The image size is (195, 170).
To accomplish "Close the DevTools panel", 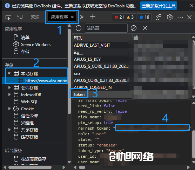I will (x=189, y=17).
